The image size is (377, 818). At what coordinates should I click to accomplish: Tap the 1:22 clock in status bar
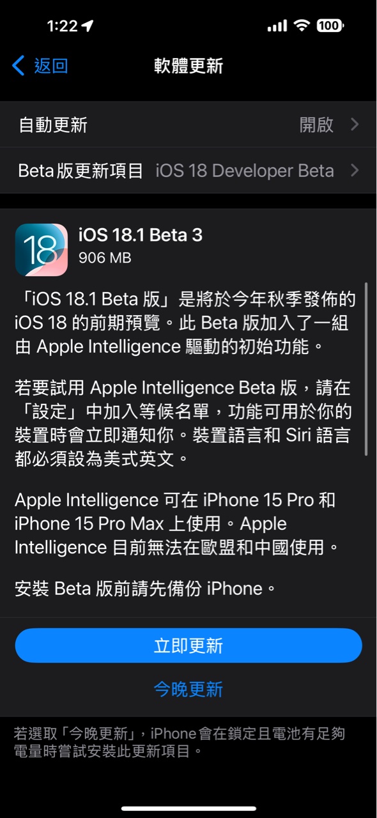tap(62, 26)
